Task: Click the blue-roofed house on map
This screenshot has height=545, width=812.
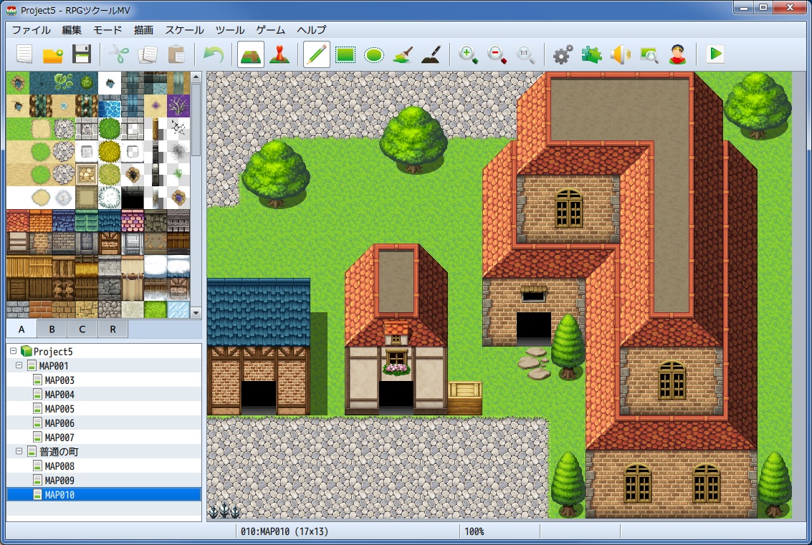Action: point(259,346)
